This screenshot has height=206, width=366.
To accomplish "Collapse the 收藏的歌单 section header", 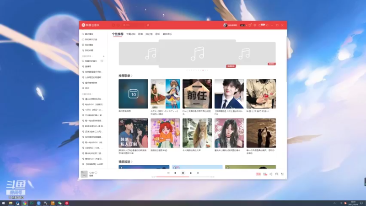I will tap(87, 94).
